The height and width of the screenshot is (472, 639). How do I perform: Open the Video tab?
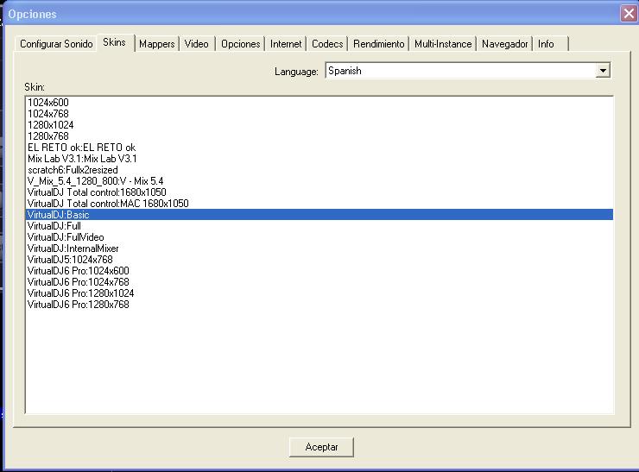click(196, 44)
